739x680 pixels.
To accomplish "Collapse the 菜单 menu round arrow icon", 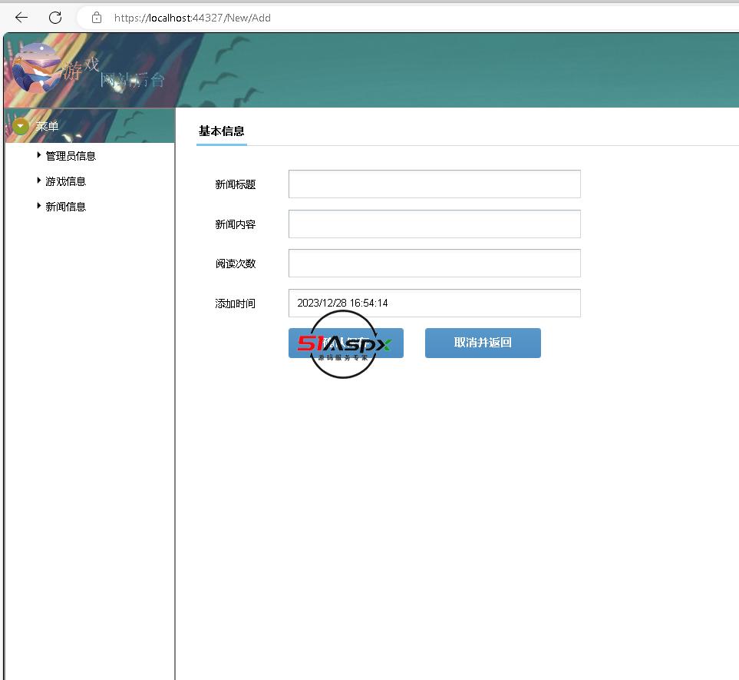I will pos(20,125).
